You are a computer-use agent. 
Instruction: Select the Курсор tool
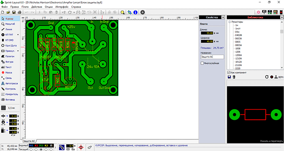10,19
